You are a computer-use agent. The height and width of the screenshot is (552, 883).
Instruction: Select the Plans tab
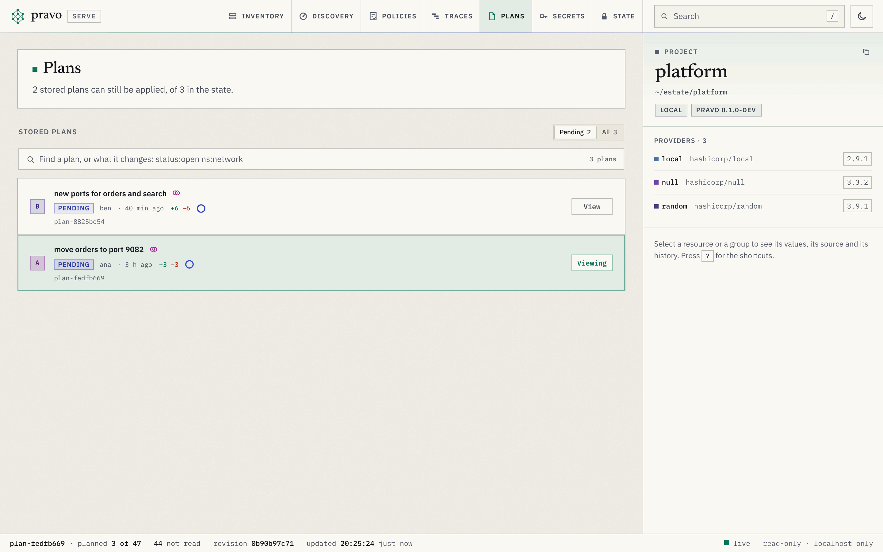506,17
